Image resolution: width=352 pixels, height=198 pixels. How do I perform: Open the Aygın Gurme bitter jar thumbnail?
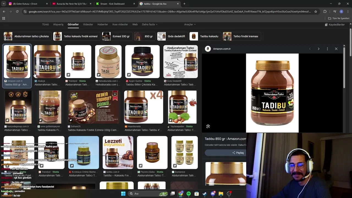click(x=142, y=62)
